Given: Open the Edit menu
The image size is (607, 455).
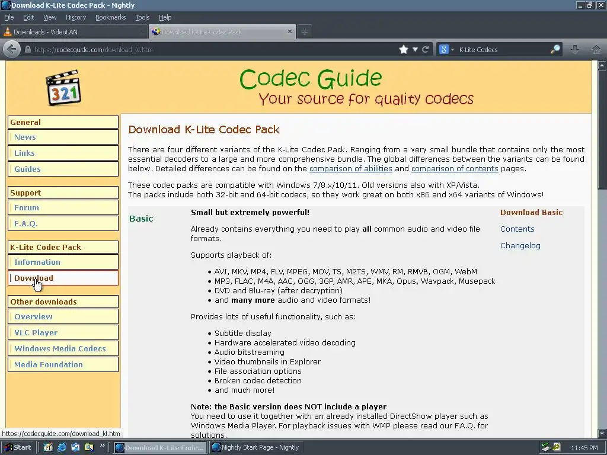Looking at the screenshot, I should click(x=28, y=17).
